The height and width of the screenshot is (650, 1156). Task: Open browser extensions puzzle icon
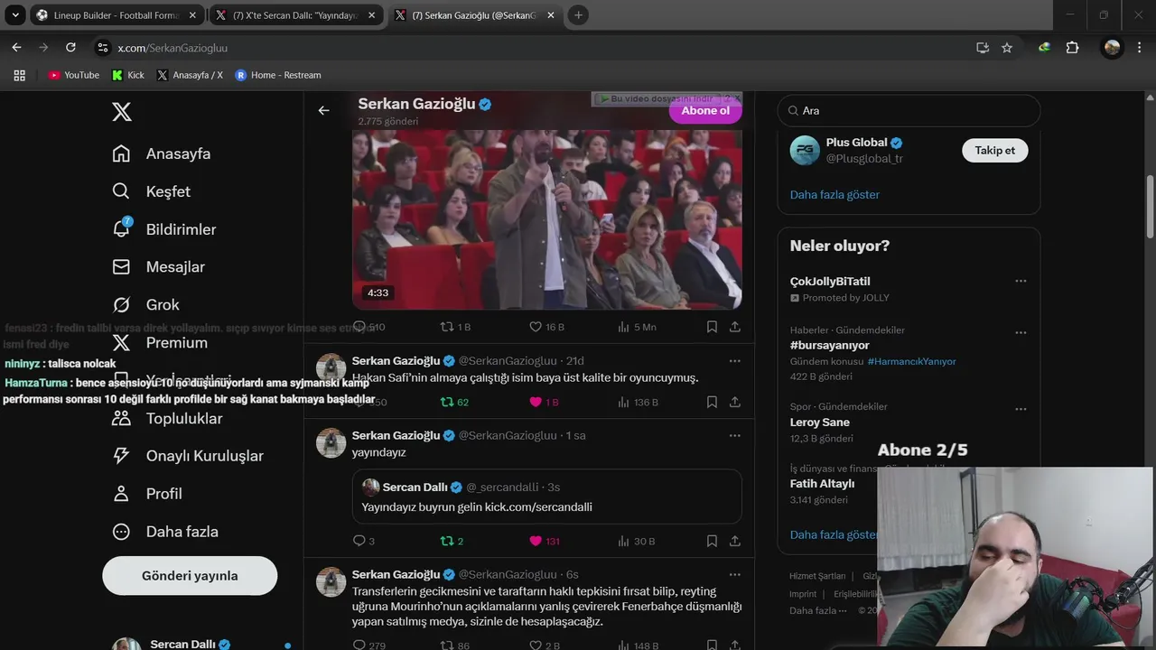pos(1072,48)
